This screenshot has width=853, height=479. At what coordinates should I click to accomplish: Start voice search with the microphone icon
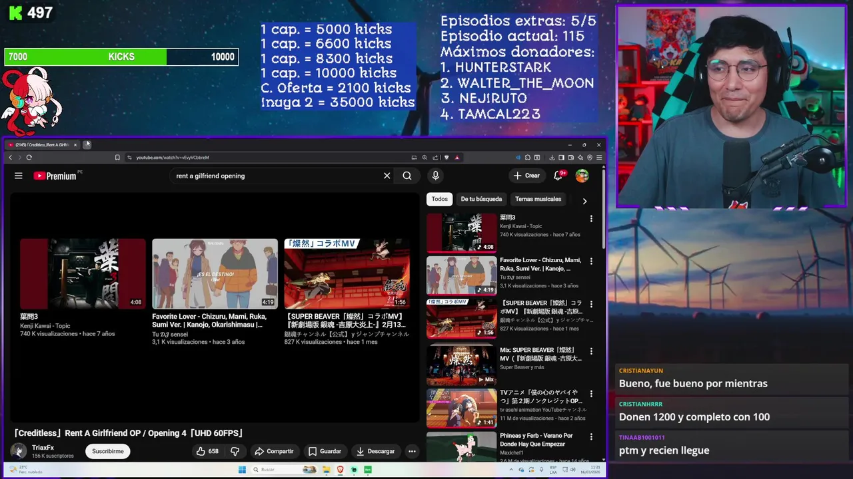point(435,176)
